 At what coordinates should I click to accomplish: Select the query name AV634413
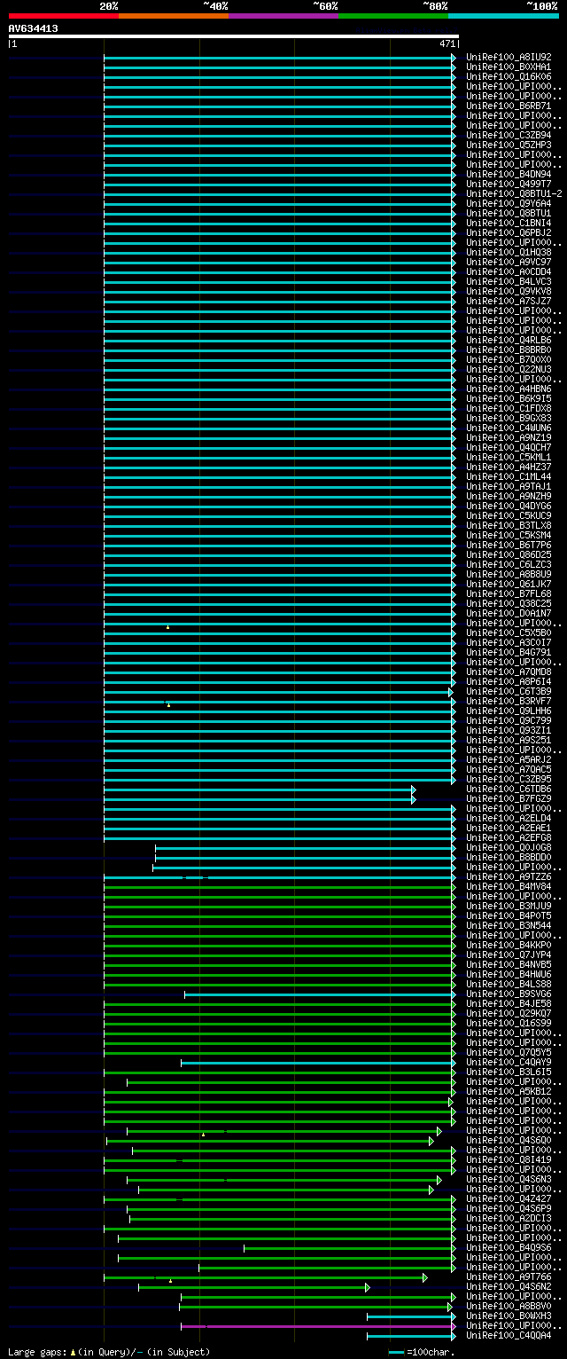click(x=34, y=28)
